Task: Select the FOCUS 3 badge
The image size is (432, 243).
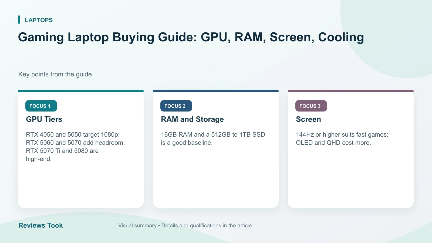Action: pos(311,106)
